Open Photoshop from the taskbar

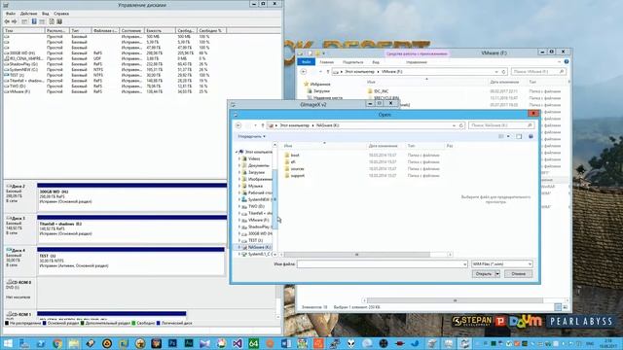pyautogui.click(x=172, y=343)
